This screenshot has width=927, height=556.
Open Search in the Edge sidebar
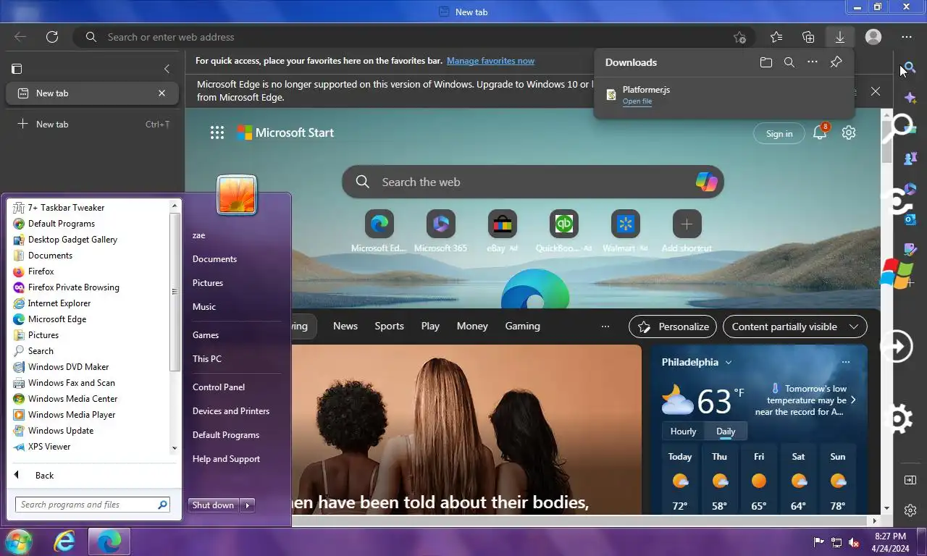pyautogui.click(x=910, y=67)
